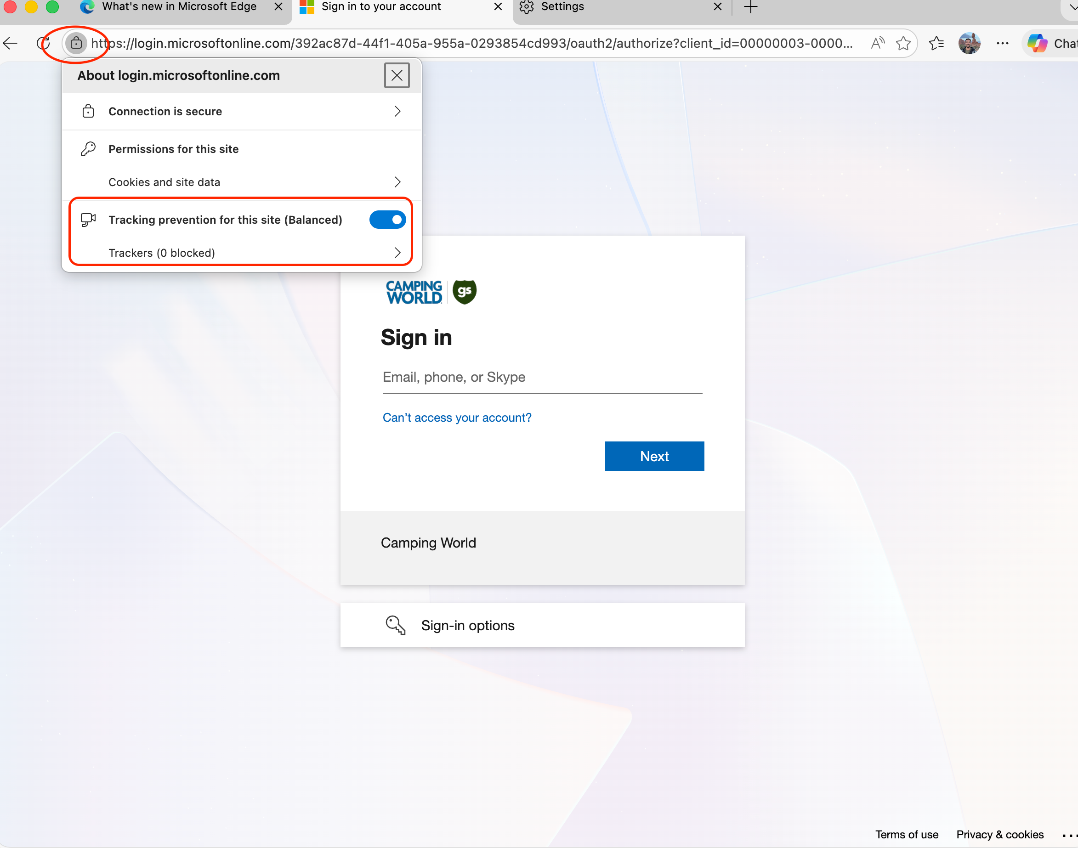Switch to the Settings tab

616,7
